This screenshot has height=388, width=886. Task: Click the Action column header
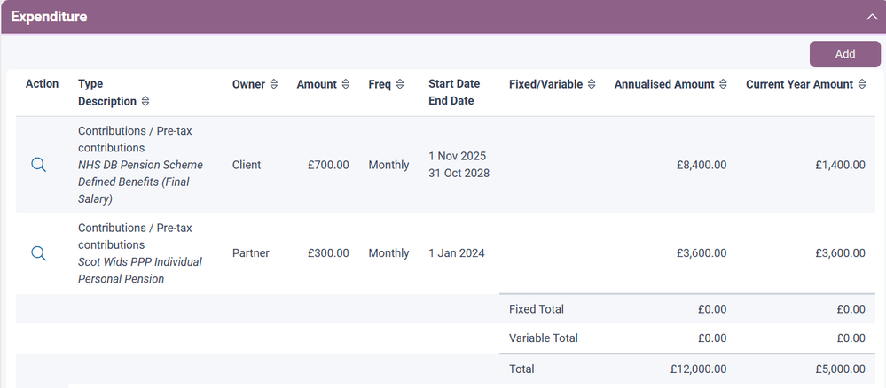[x=42, y=84]
